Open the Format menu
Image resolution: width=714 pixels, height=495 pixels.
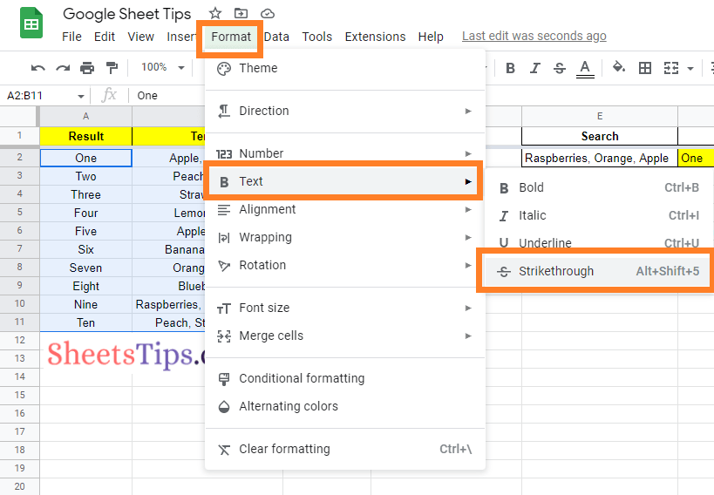pyautogui.click(x=231, y=37)
